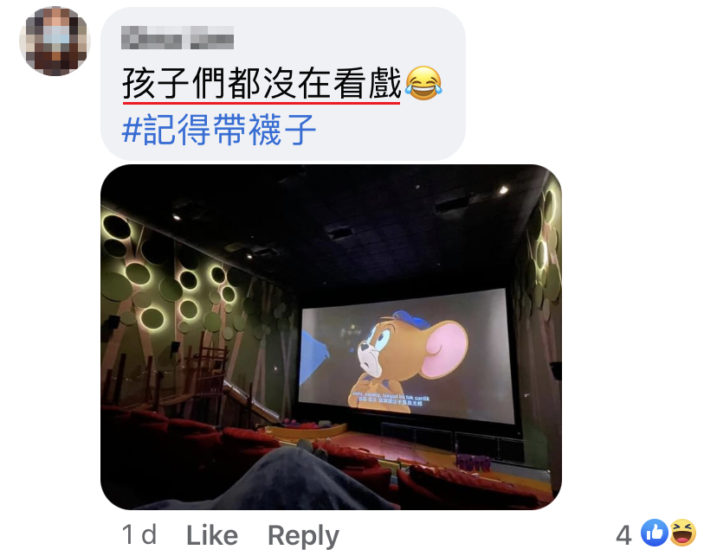Click the blue thumbs-up reaction icon
The image size is (717, 556).
(655, 533)
